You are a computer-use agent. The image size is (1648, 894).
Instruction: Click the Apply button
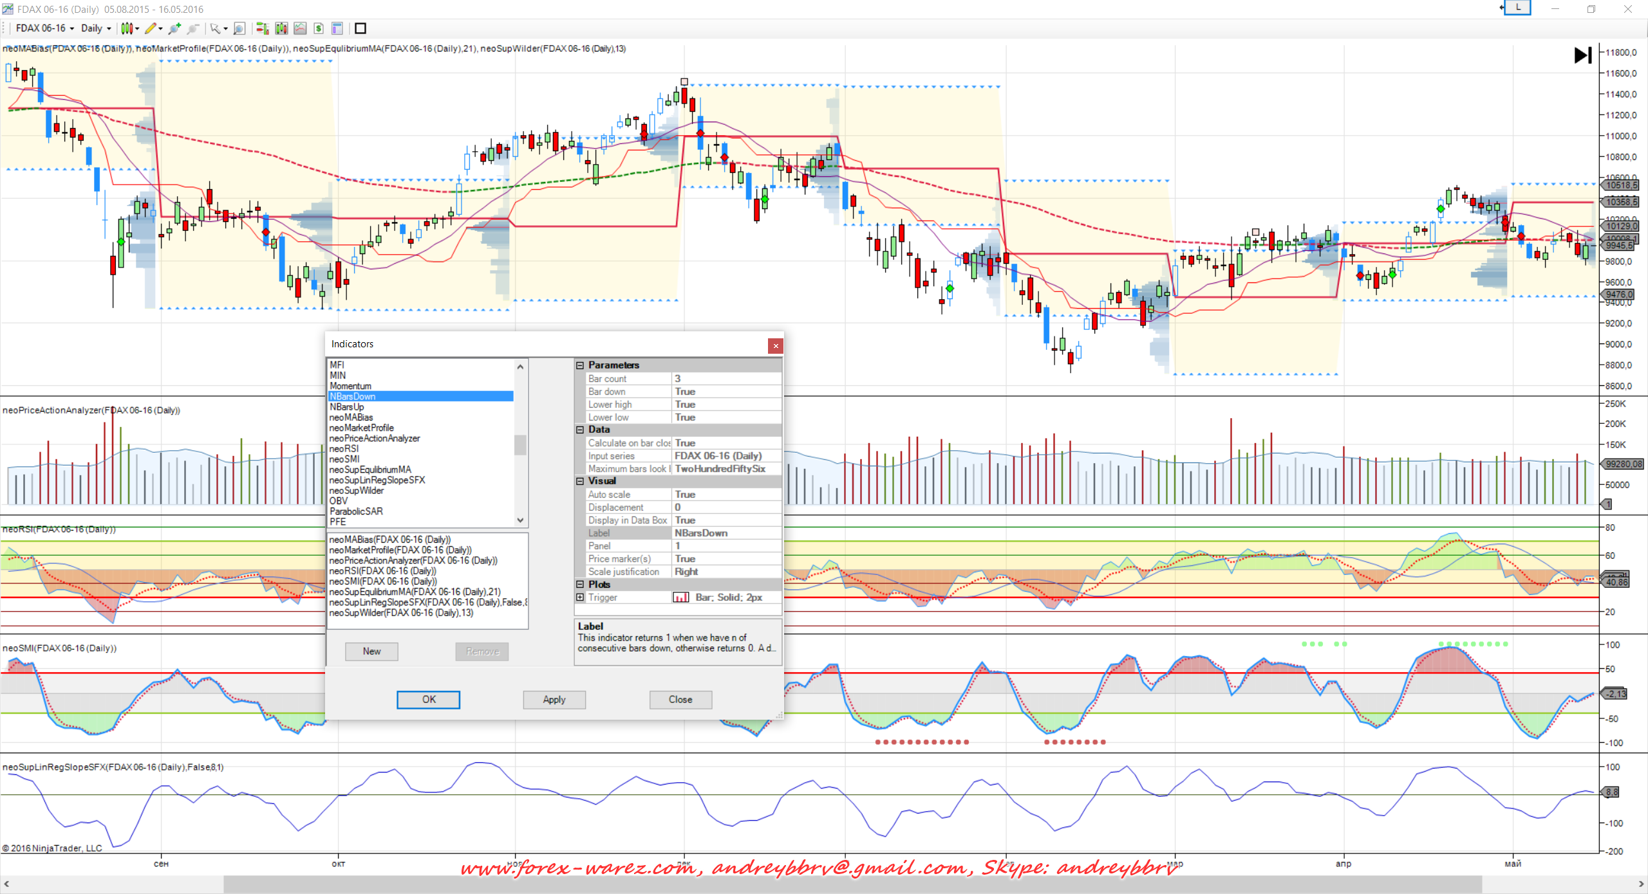(x=554, y=700)
